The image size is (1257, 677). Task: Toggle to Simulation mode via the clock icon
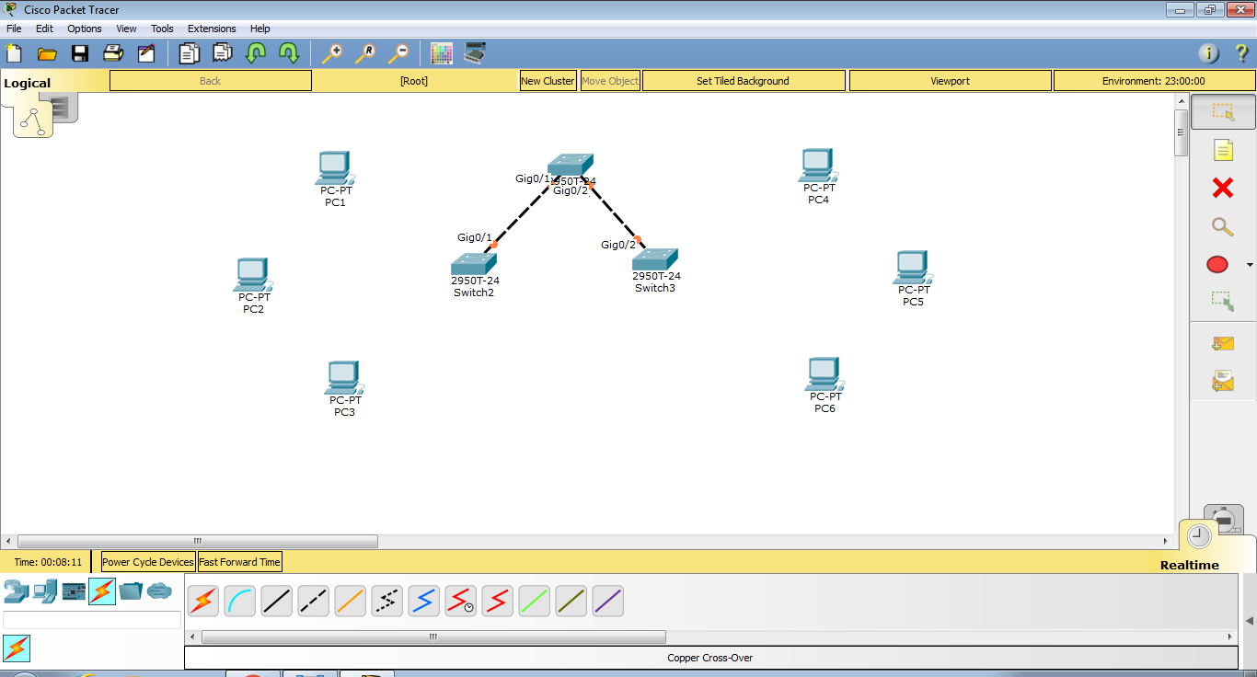click(1197, 534)
